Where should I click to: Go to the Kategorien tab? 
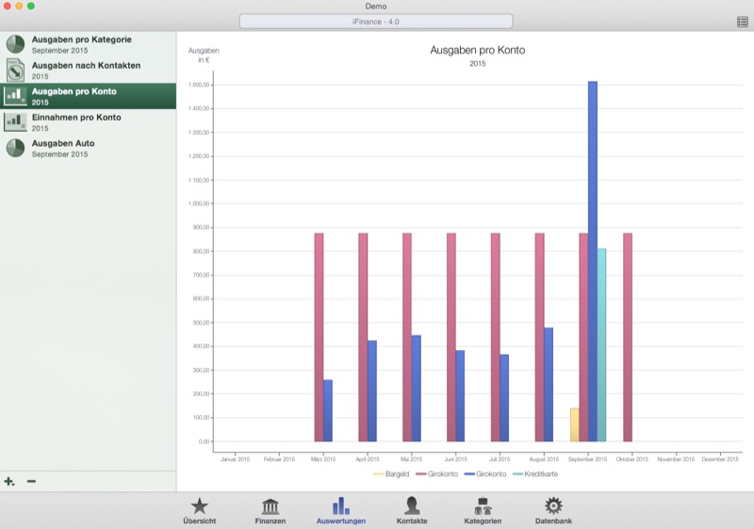[x=483, y=510]
